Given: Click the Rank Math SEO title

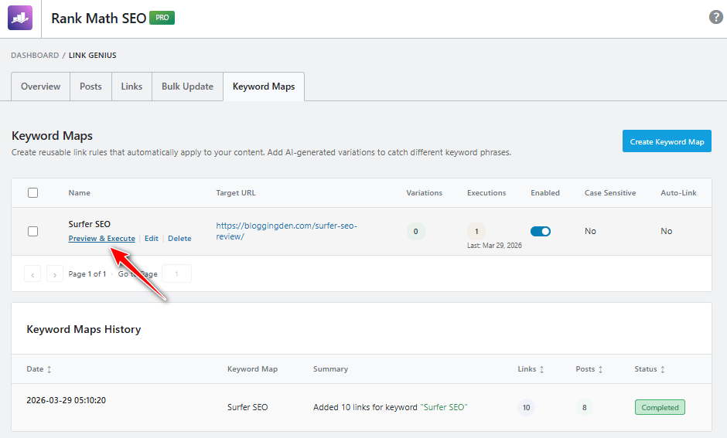Looking at the screenshot, I should (x=99, y=18).
